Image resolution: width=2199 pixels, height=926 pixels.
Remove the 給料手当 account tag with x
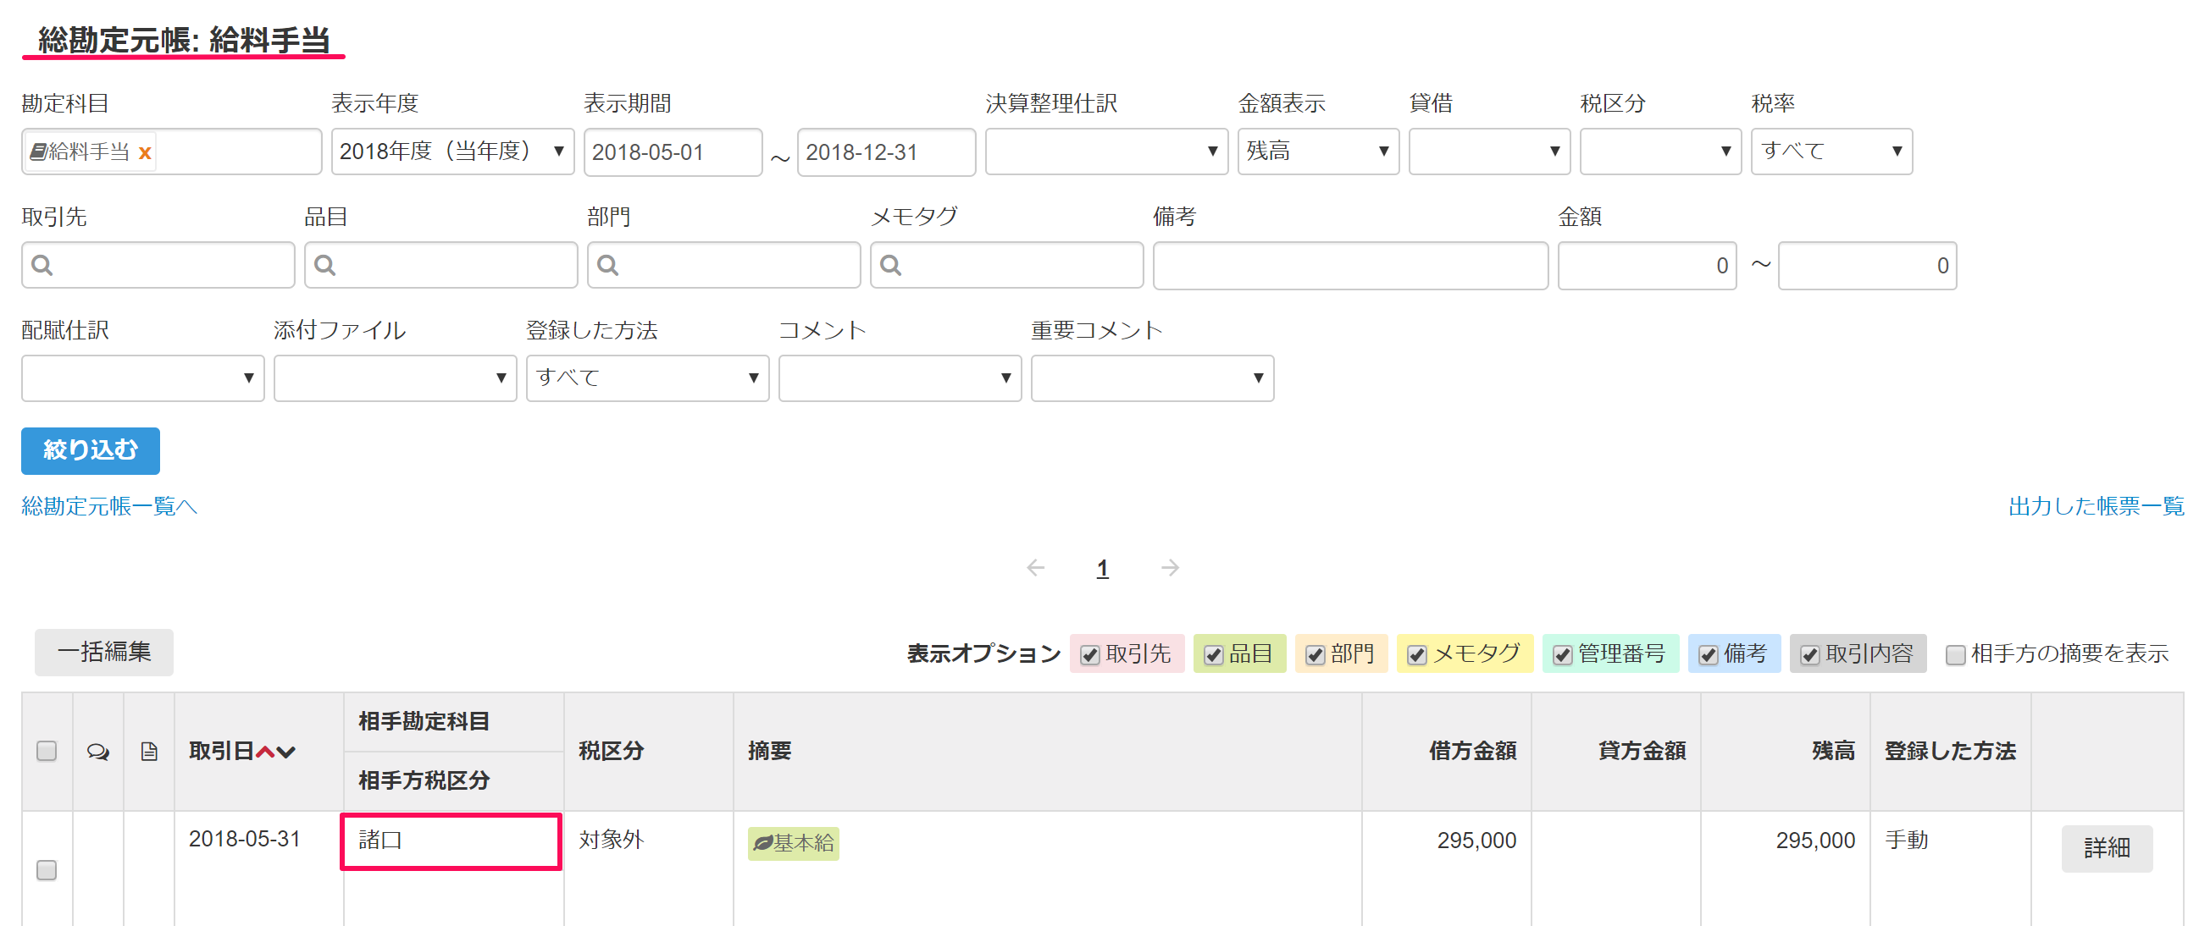coord(145,152)
